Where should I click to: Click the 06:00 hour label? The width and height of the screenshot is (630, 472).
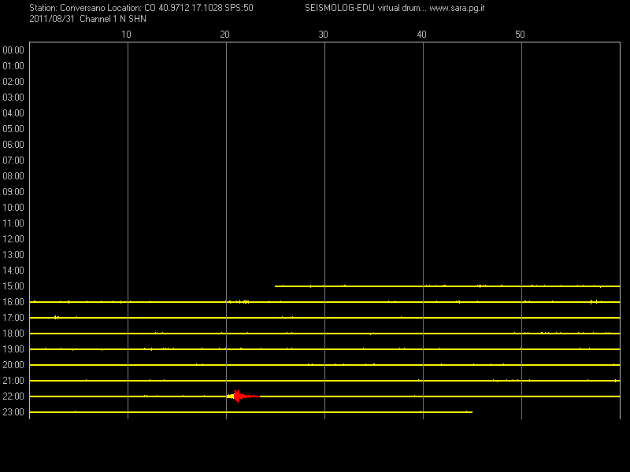click(x=13, y=145)
